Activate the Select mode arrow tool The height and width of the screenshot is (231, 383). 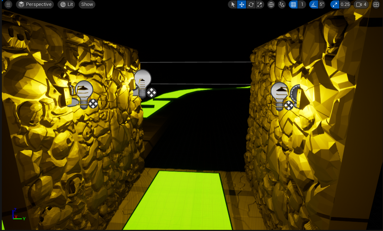tap(233, 4)
